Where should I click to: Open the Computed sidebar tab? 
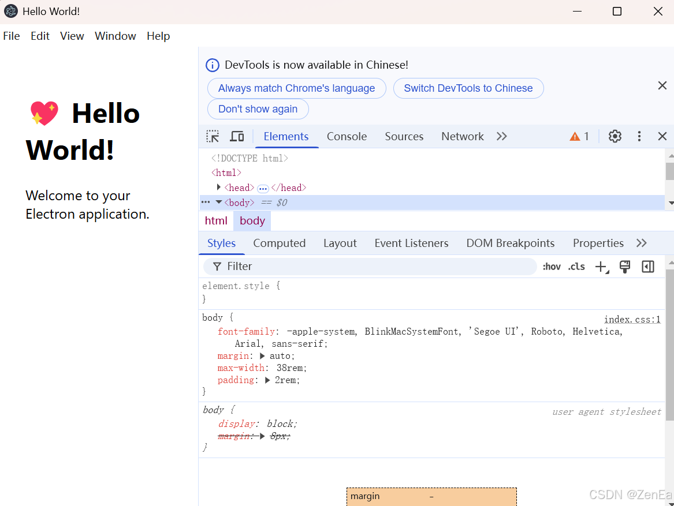click(280, 243)
